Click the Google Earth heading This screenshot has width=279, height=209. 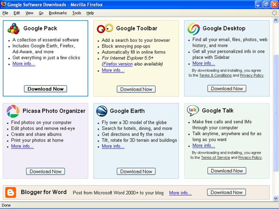(127, 111)
